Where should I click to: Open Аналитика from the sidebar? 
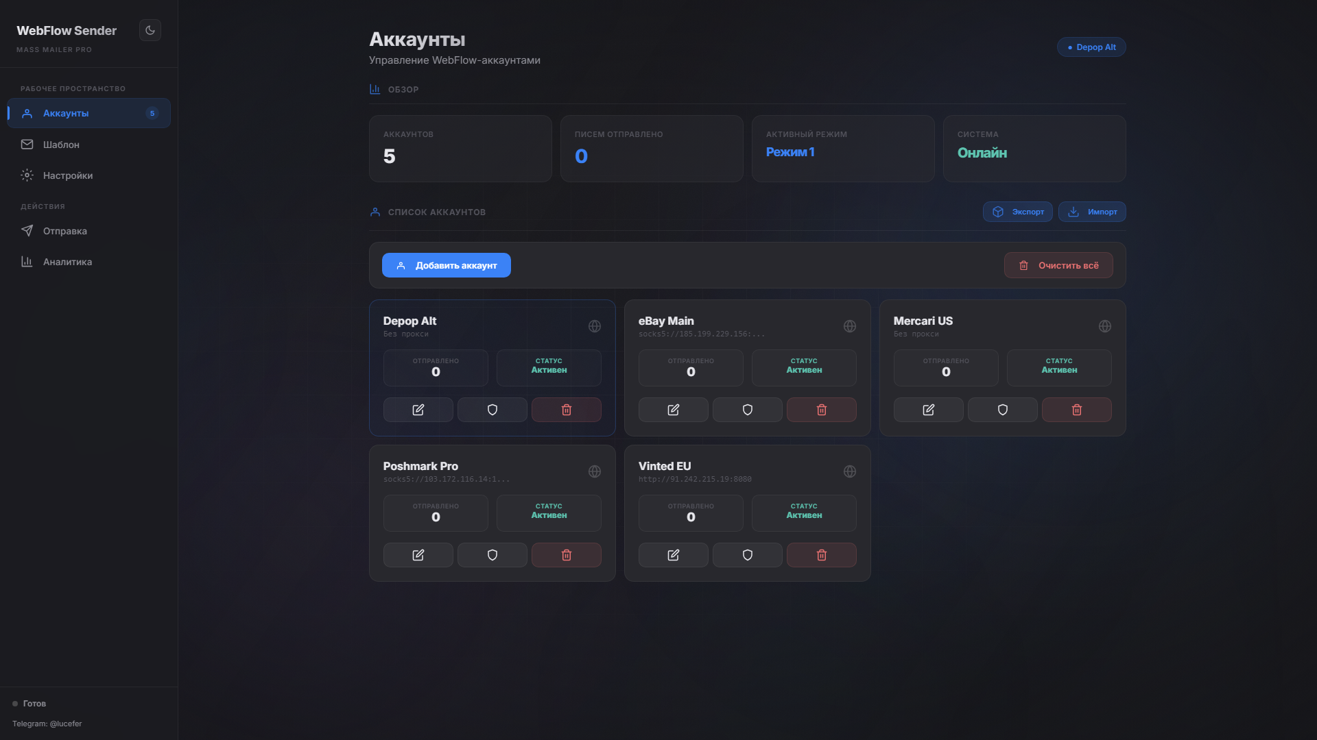(67, 262)
